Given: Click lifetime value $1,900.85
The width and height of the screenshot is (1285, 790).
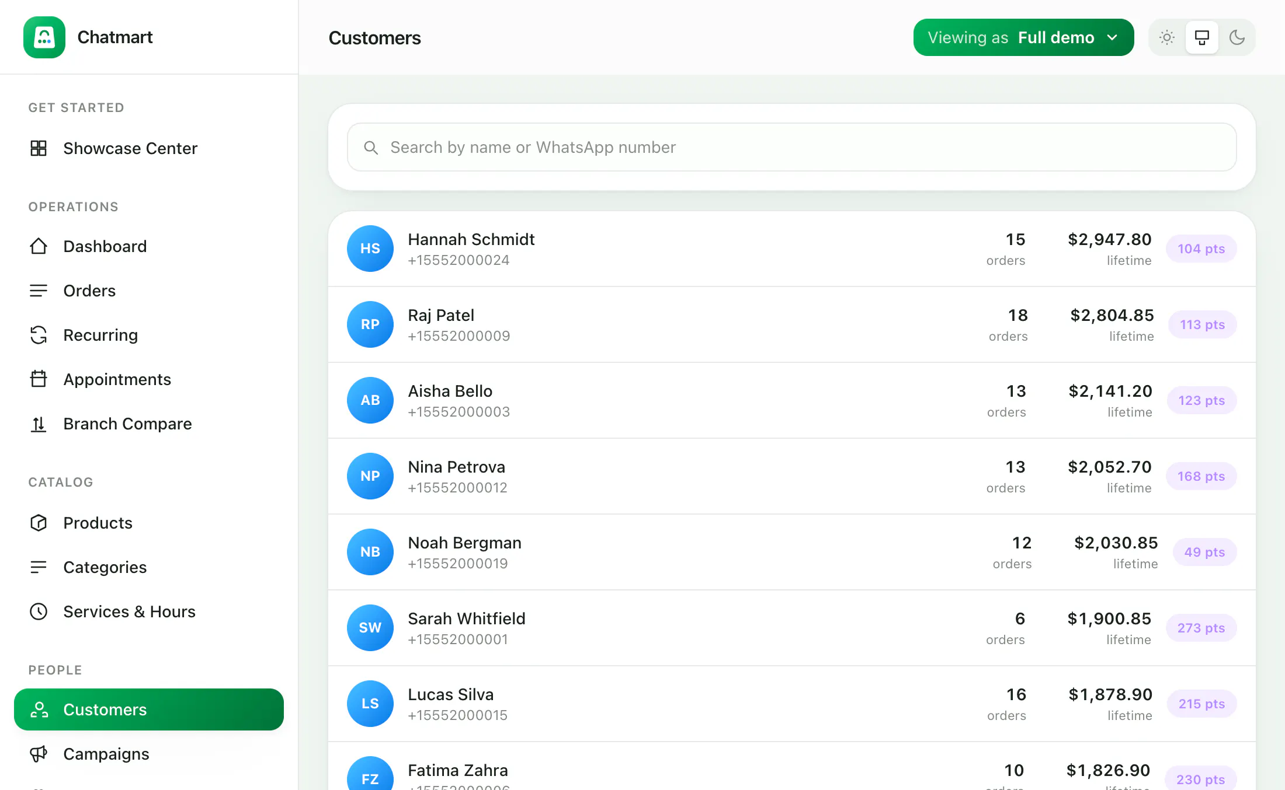Looking at the screenshot, I should click(1109, 618).
